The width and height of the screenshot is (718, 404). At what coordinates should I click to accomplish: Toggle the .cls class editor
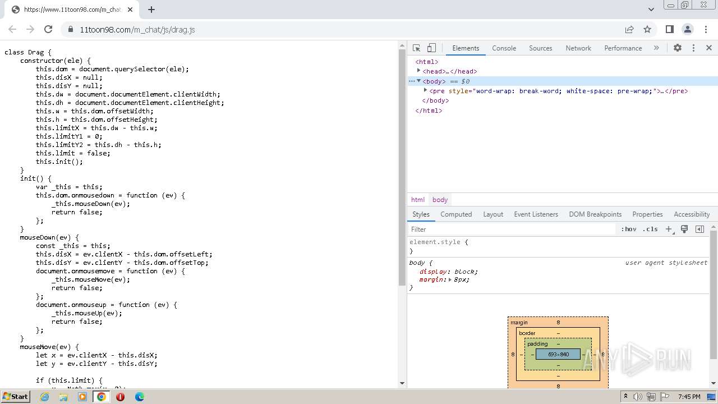650,229
